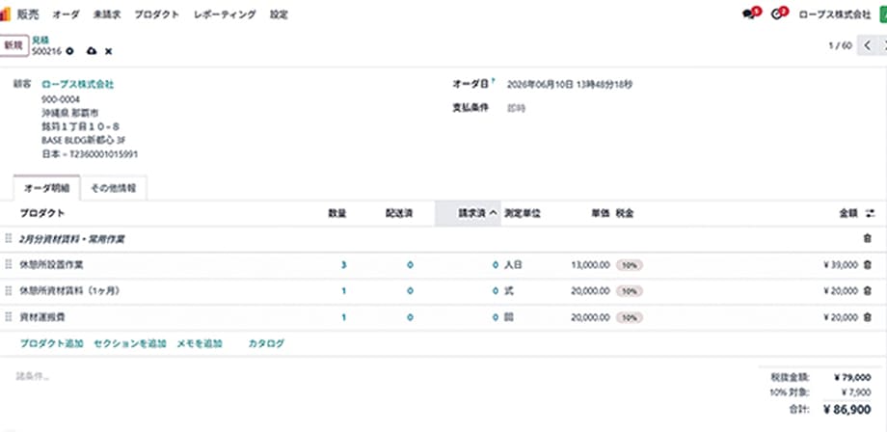This screenshot has width=887, height=432.
Task: Click amount ¥ 39,000
Action: tap(841, 264)
